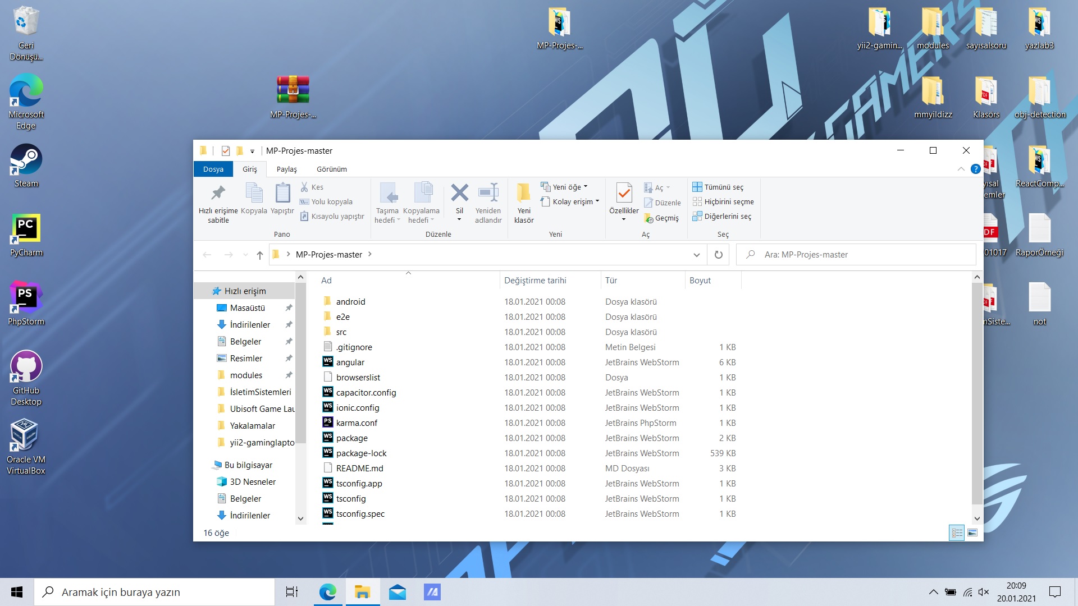Click the Kes scissors icon
The height and width of the screenshot is (606, 1078).
305,187
